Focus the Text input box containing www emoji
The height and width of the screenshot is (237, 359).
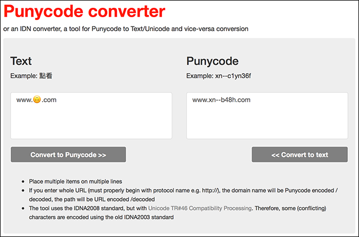click(x=91, y=116)
